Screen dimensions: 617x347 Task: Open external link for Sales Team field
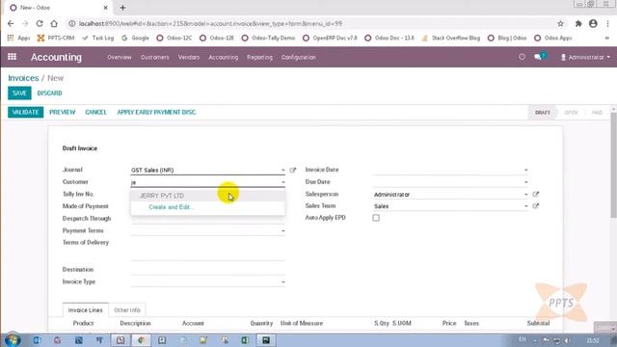click(x=536, y=206)
